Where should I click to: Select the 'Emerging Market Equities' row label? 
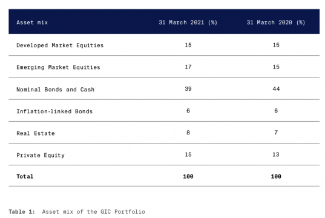click(x=58, y=67)
